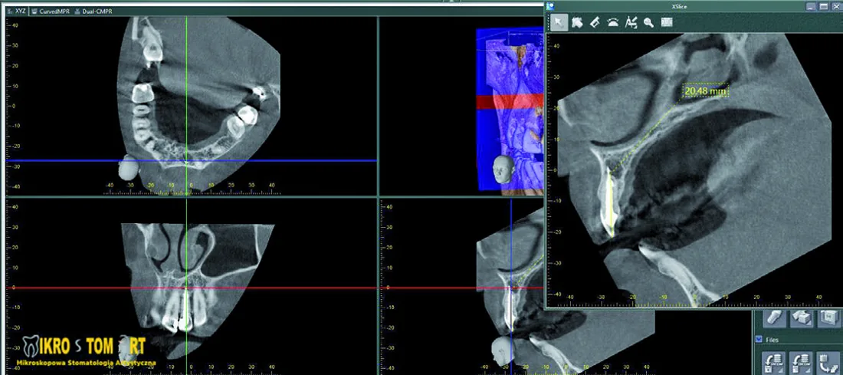Activate the magnifier zoom tool in XSlice
This screenshot has width=843, height=375.
(x=649, y=22)
